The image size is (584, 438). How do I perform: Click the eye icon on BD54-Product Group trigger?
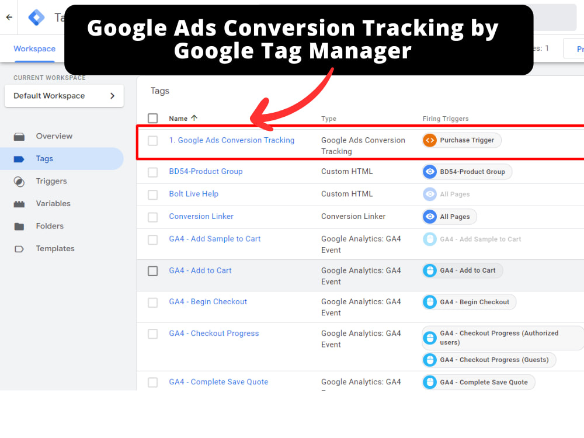coord(430,172)
